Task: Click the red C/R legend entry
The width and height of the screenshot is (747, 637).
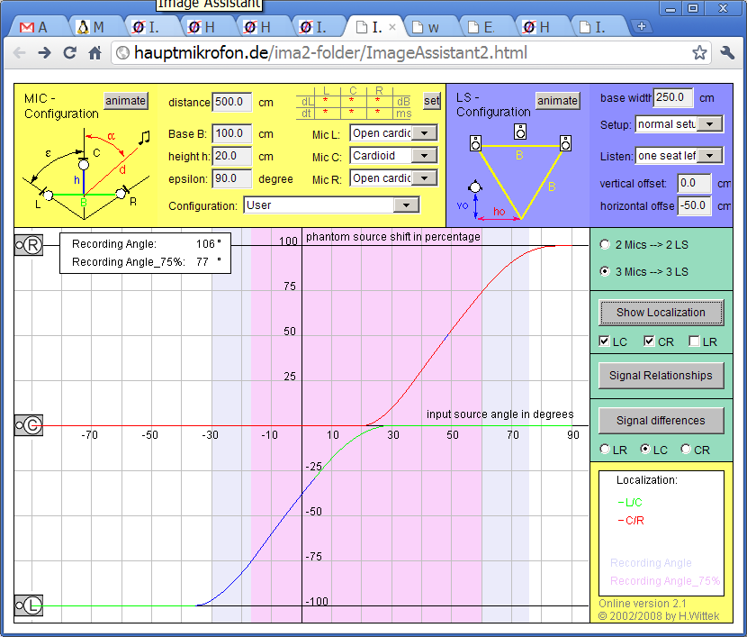Action: (x=631, y=520)
